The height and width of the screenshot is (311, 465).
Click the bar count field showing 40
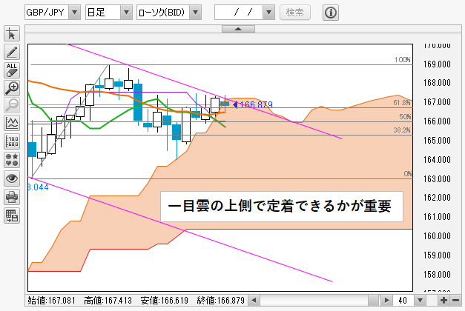[x=403, y=301]
